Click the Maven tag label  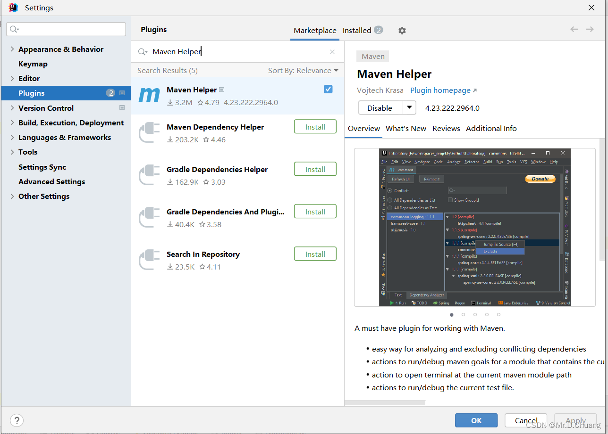[373, 56]
